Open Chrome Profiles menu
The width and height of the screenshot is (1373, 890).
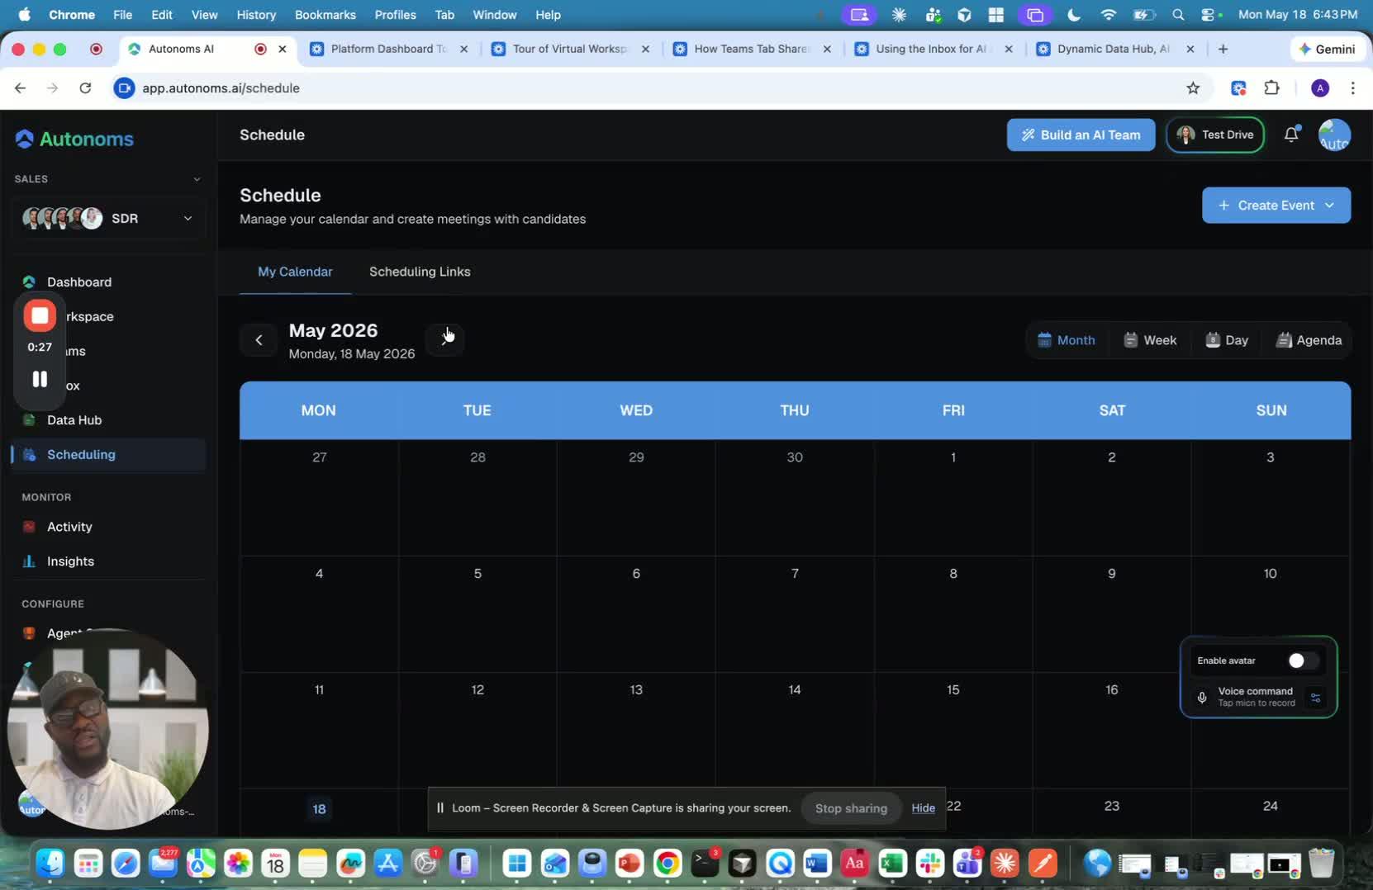395,15
